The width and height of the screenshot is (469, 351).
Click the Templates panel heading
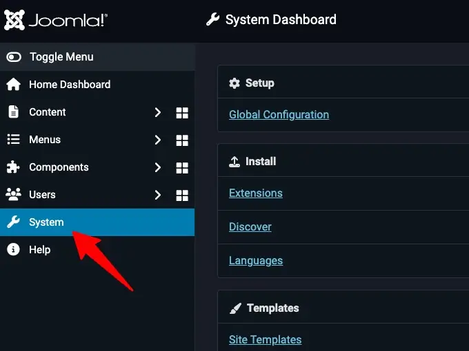(273, 308)
